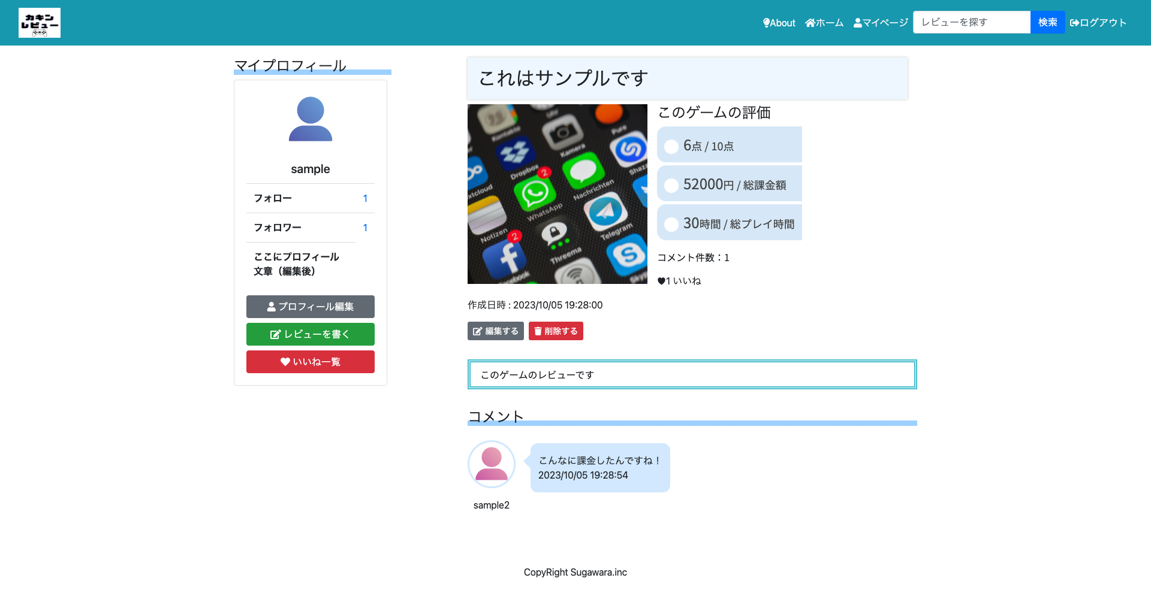Click プロフィール編集 to edit profile

tap(310, 307)
